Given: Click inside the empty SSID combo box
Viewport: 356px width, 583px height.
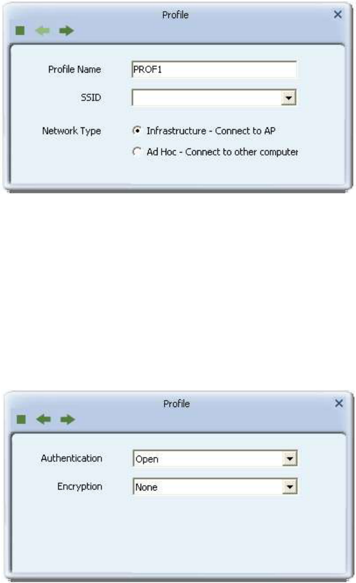Looking at the screenshot, I should [207, 98].
